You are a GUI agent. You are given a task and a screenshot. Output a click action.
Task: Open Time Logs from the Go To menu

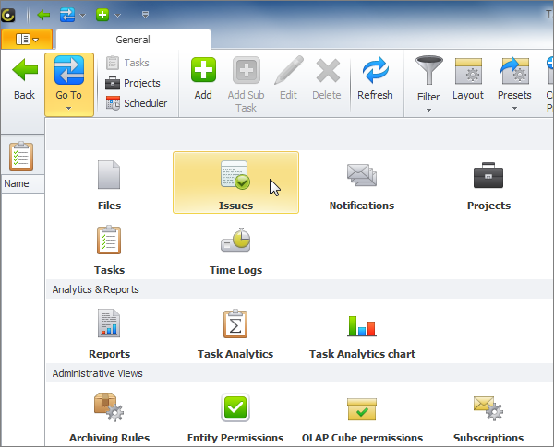235,247
